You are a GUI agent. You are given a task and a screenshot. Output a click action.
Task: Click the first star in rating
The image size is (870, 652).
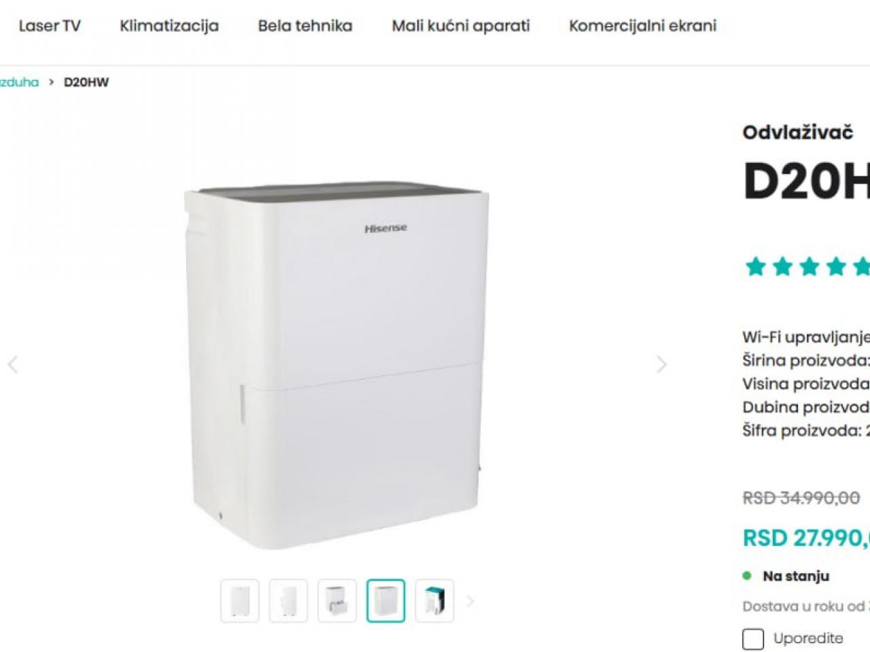[x=755, y=266]
